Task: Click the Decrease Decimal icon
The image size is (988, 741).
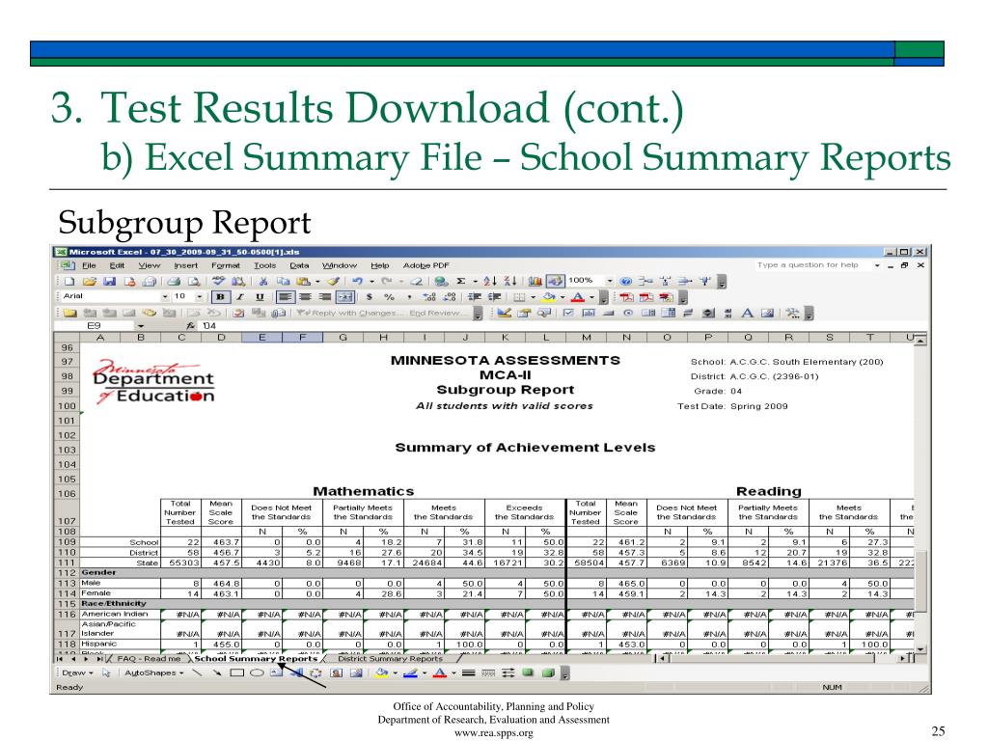Action: (x=450, y=297)
